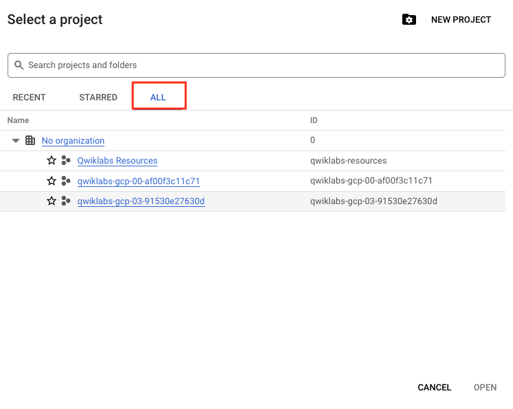513x409 pixels.
Task: Click the Name column header
Action: 19,120
